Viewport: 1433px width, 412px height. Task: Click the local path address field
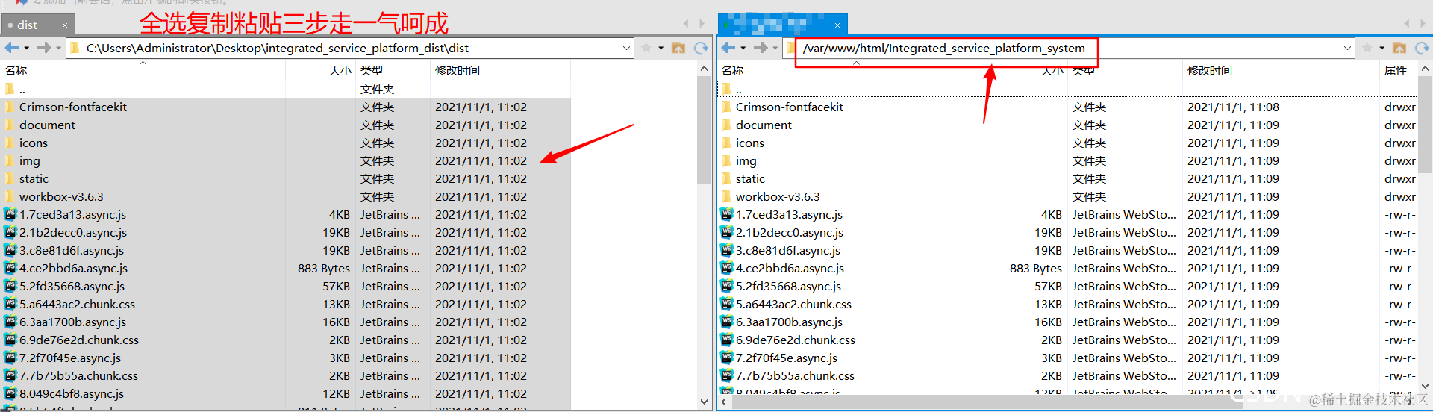tap(351, 48)
